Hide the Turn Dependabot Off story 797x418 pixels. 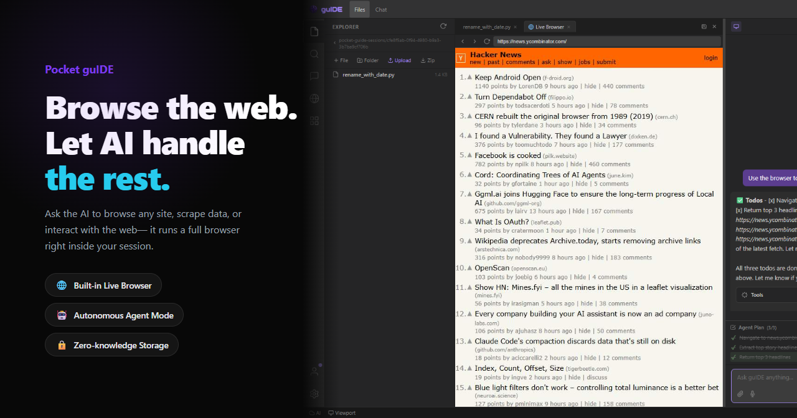point(598,106)
